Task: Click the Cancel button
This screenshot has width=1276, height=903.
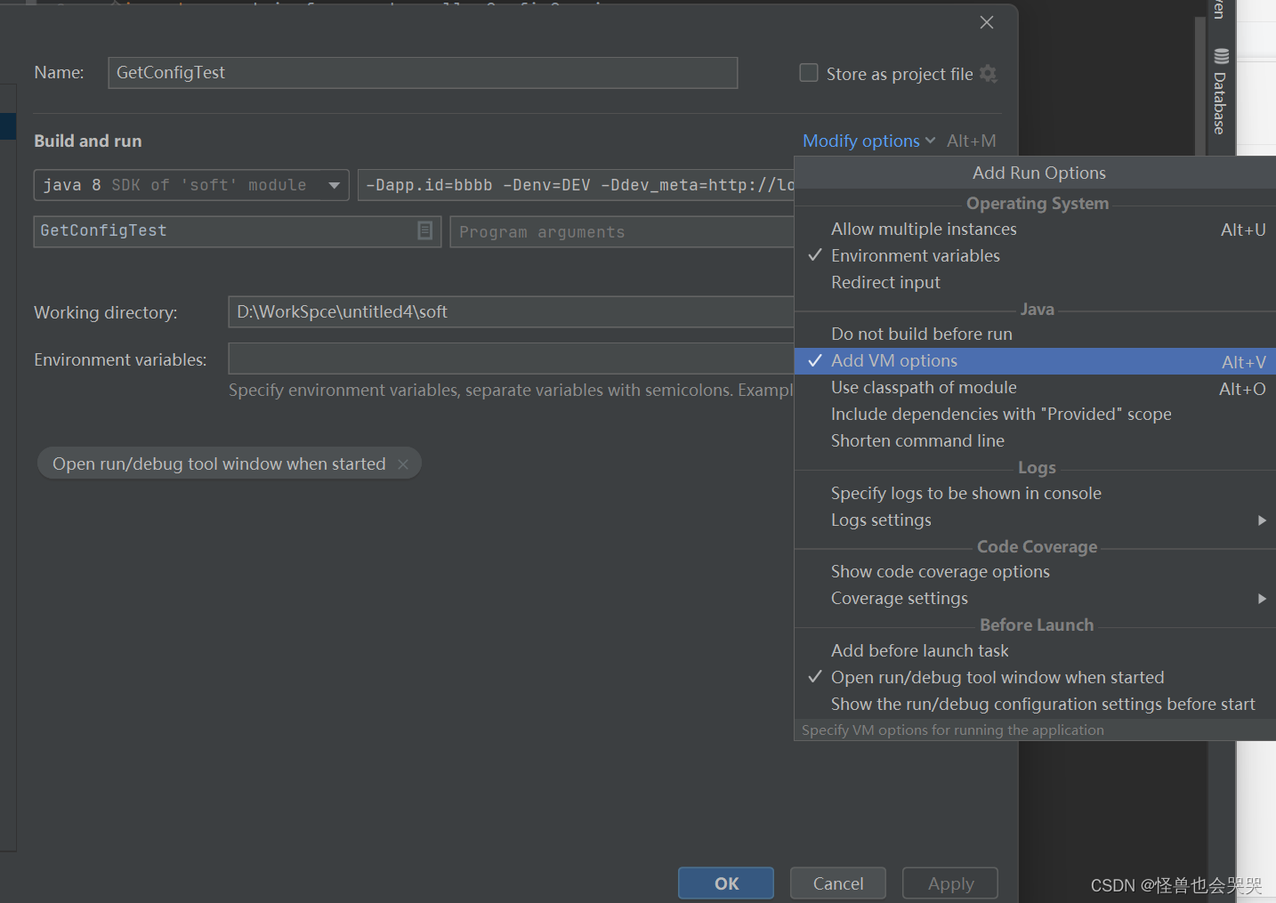Action: click(x=837, y=883)
